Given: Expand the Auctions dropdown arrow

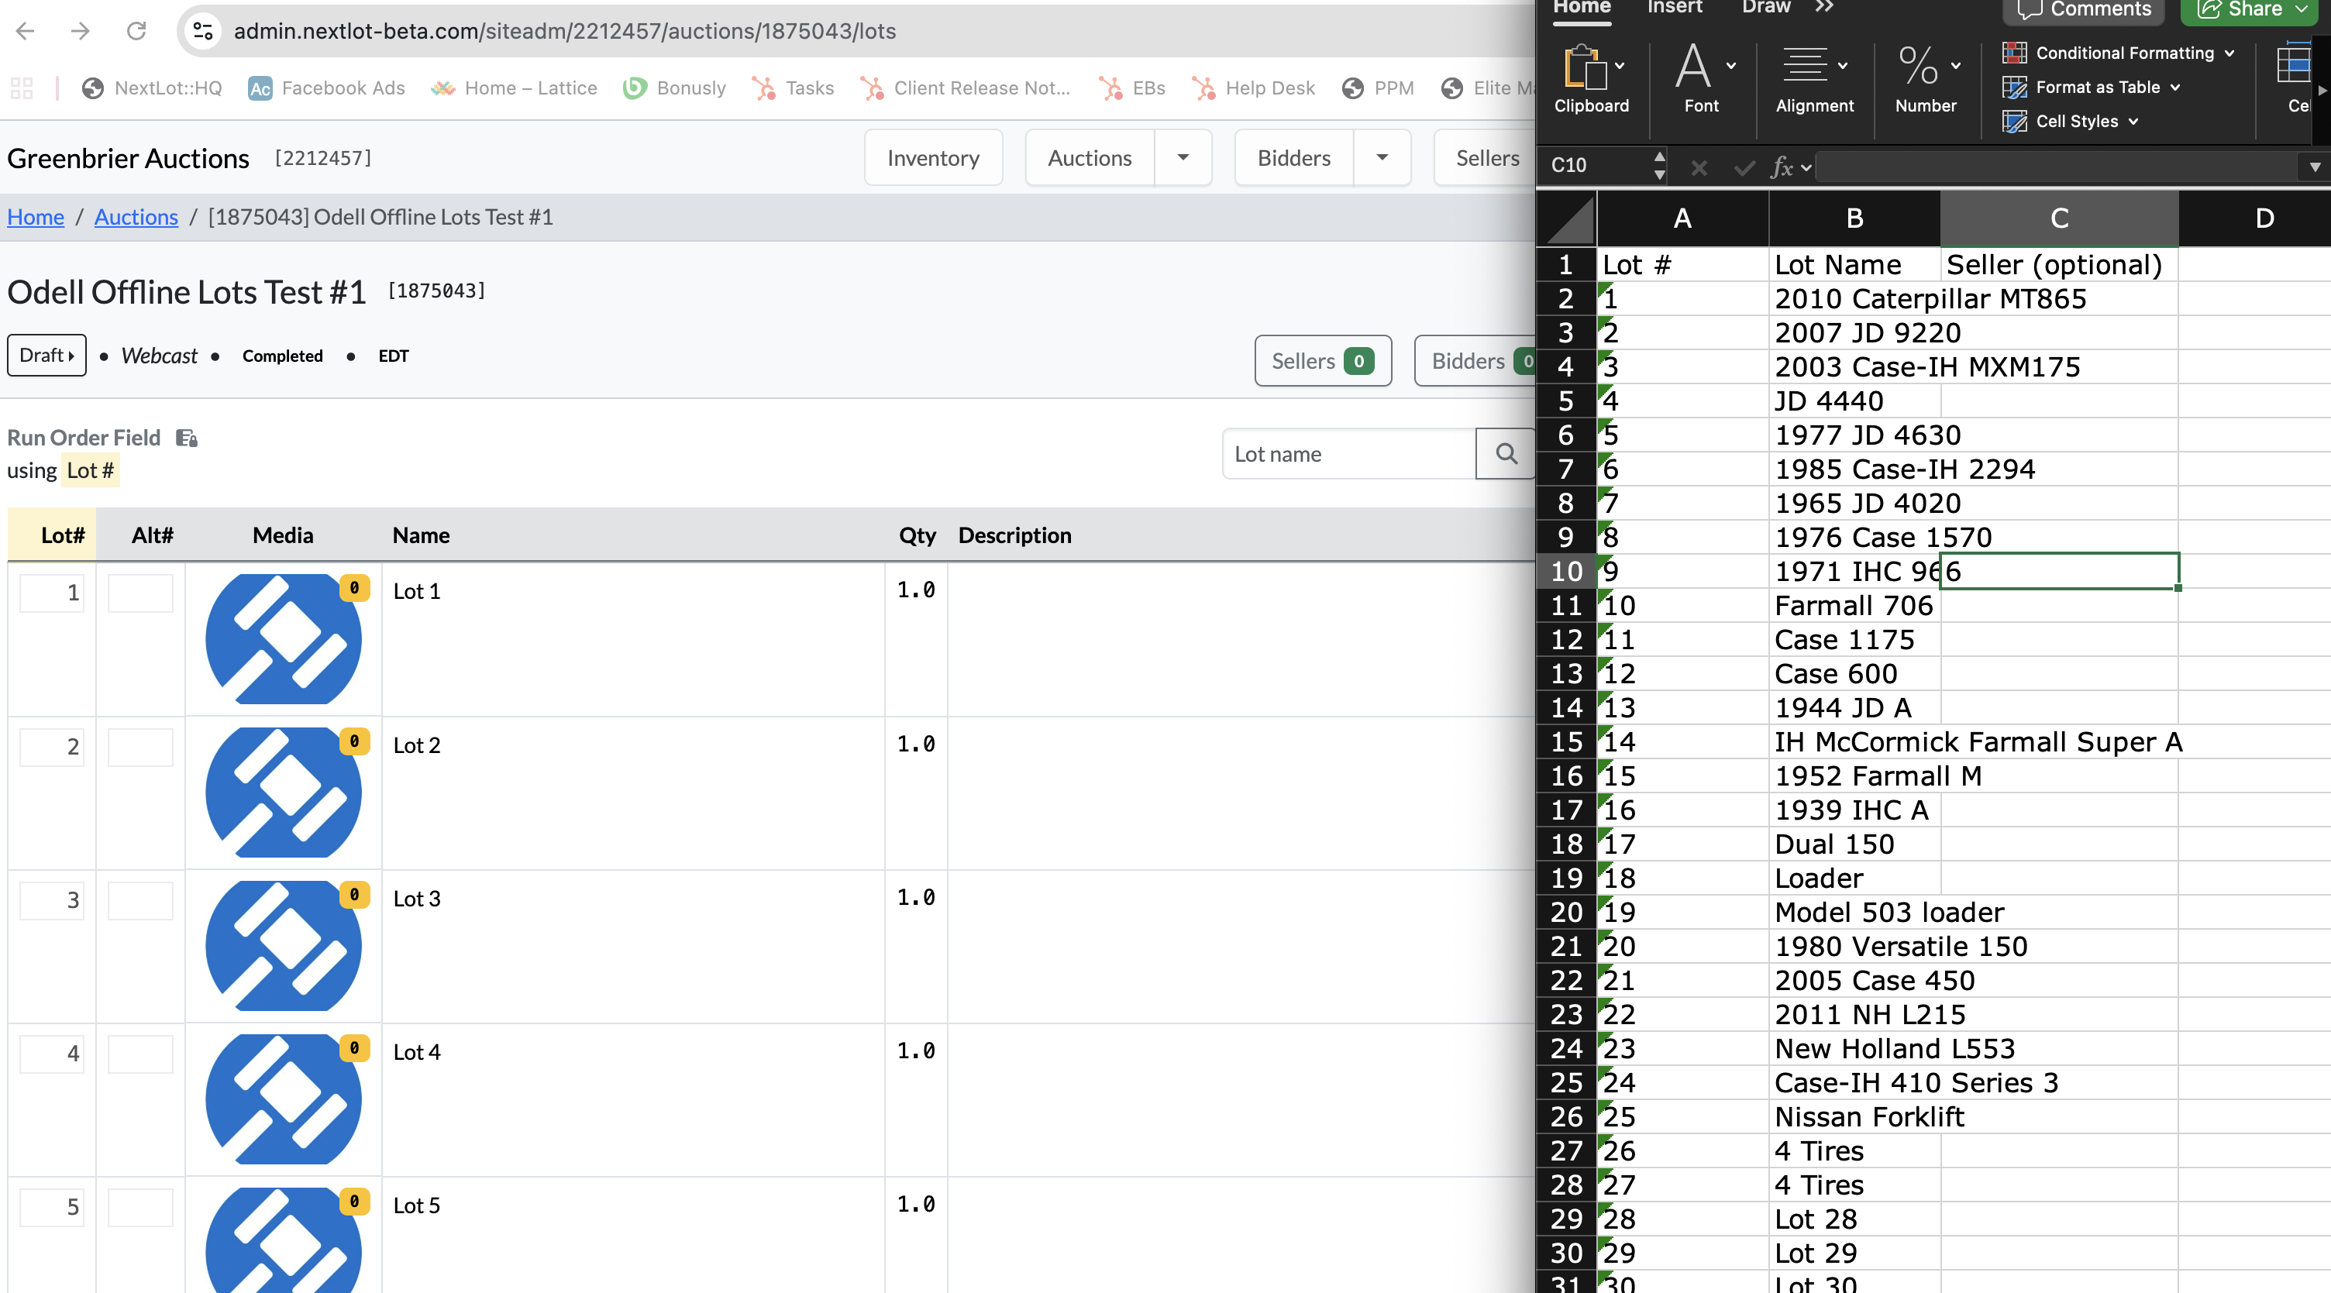Looking at the screenshot, I should pos(1183,157).
